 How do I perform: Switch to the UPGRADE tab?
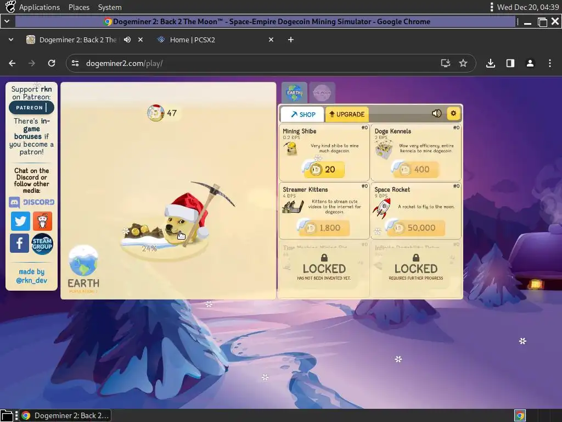(347, 114)
